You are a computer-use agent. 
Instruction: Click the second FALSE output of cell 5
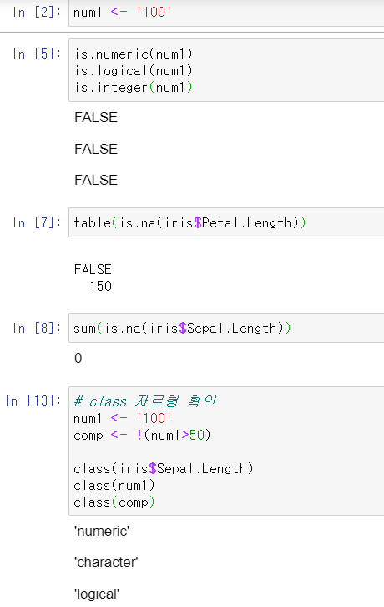(96, 149)
